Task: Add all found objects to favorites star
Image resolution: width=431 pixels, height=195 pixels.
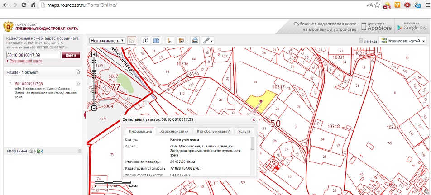Action: [78, 72]
